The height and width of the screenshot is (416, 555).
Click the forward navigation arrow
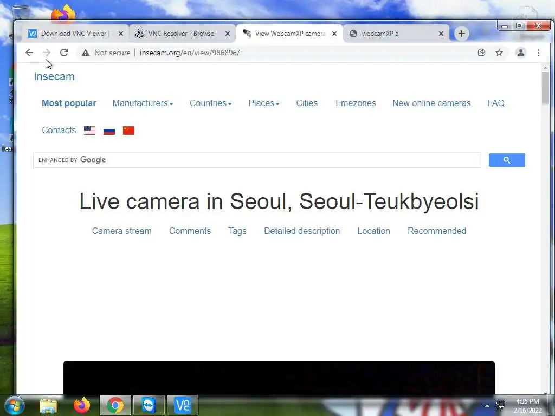tap(47, 53)
